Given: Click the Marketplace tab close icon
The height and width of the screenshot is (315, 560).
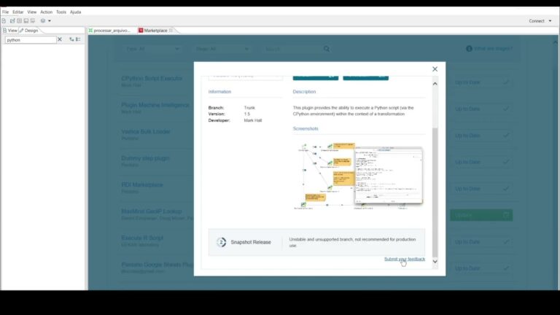Looking at the screenshot, I should 171,31.
